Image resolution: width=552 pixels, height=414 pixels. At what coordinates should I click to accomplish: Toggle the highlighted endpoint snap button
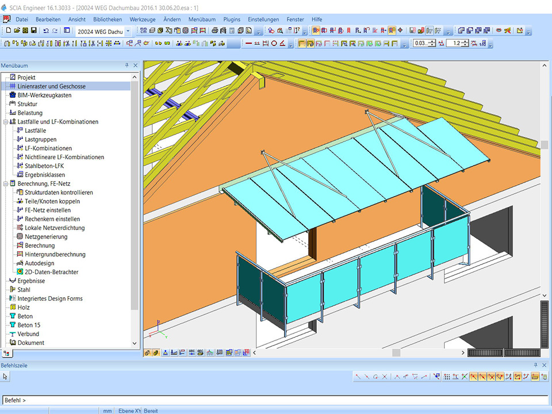[x=473, y=377]
